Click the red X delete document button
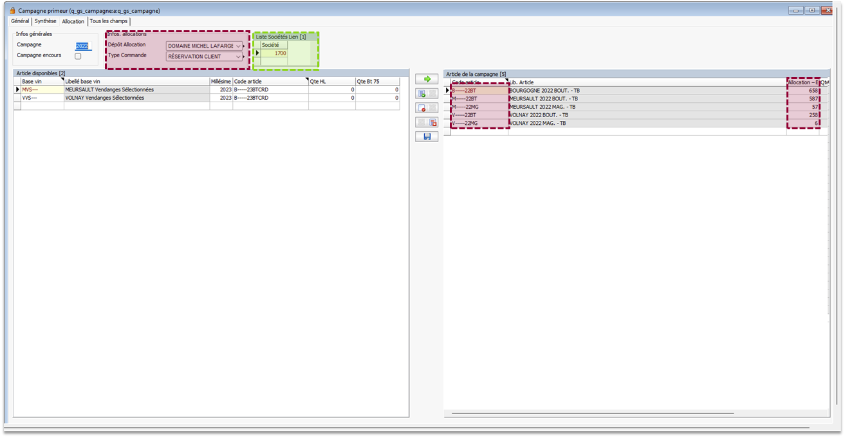Viewport: 845px width, 438px height. (x=432, y=122)
